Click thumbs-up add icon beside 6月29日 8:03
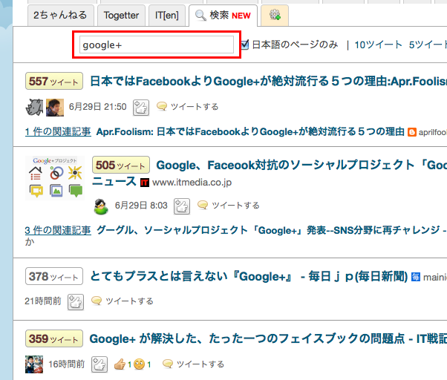 (x=182, y=206)
